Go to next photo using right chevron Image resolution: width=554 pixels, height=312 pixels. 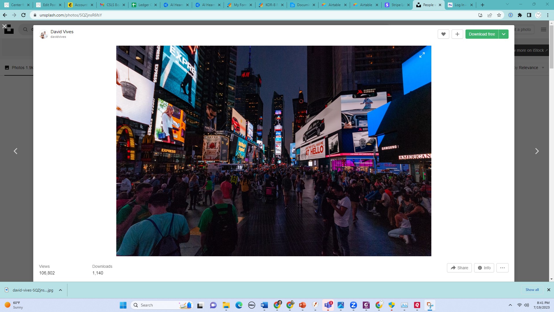tap(537, 151)
